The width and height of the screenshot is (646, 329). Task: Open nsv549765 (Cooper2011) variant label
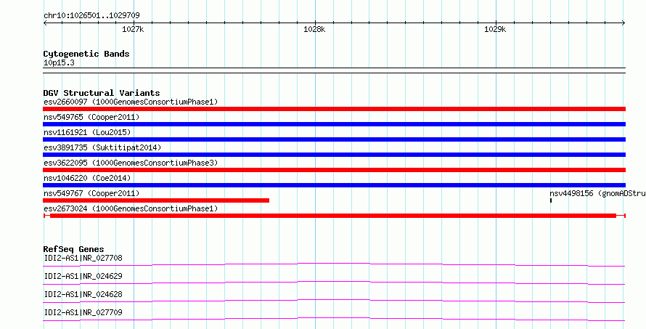tap(91, 117)
